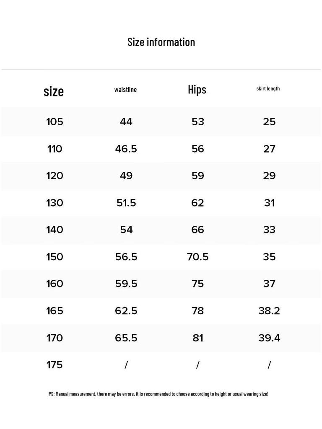Screen dimensions: 322x429
Task: Click the Size information heading
Action: click(x=161, y=42)
